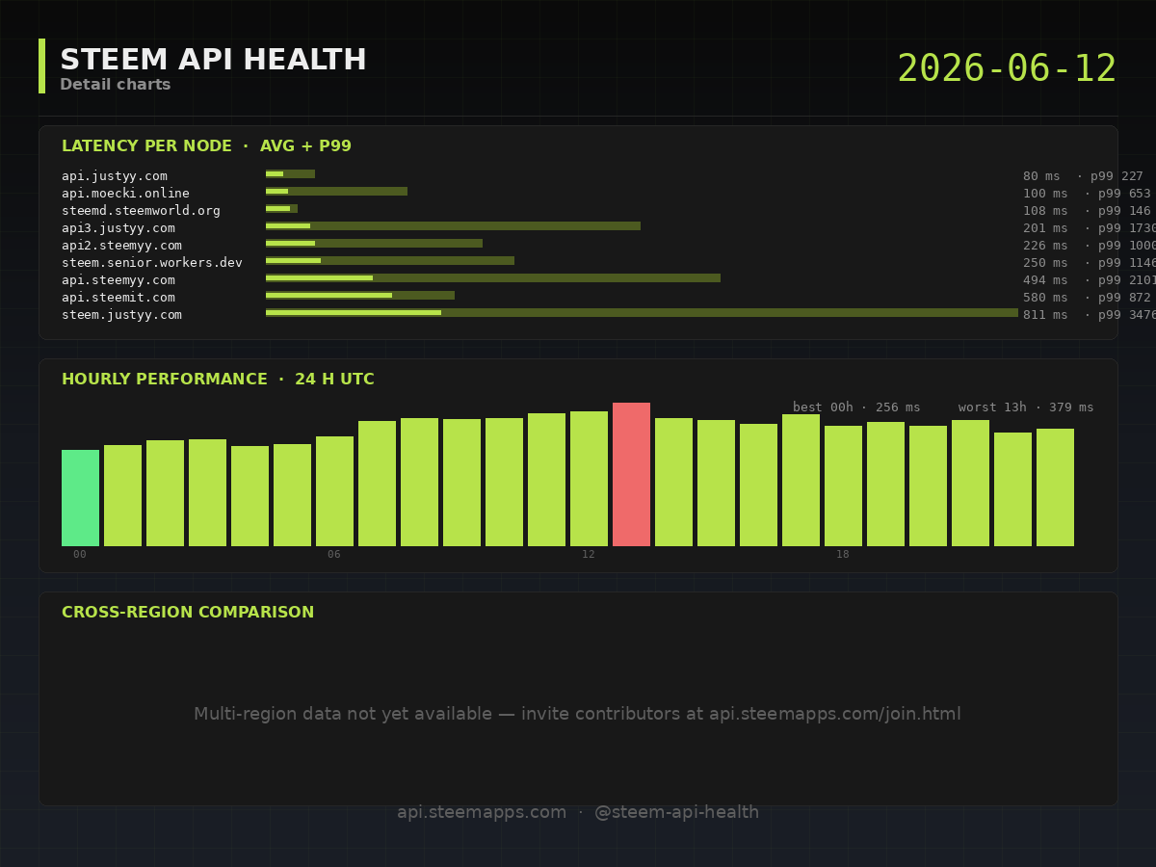The width and height of the screenshot is (1156, 867).
Task: Select node name api.steemyy.com
Action: 118,280
